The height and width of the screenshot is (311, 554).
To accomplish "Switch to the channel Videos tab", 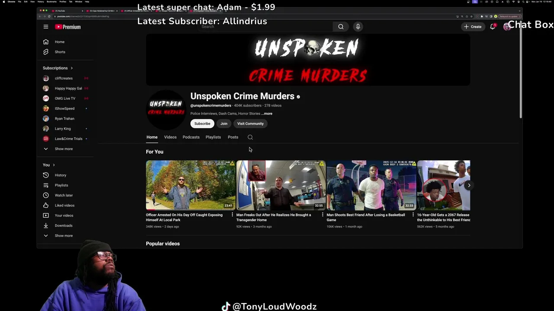I will pyautogui.click(x=170, y=137).
